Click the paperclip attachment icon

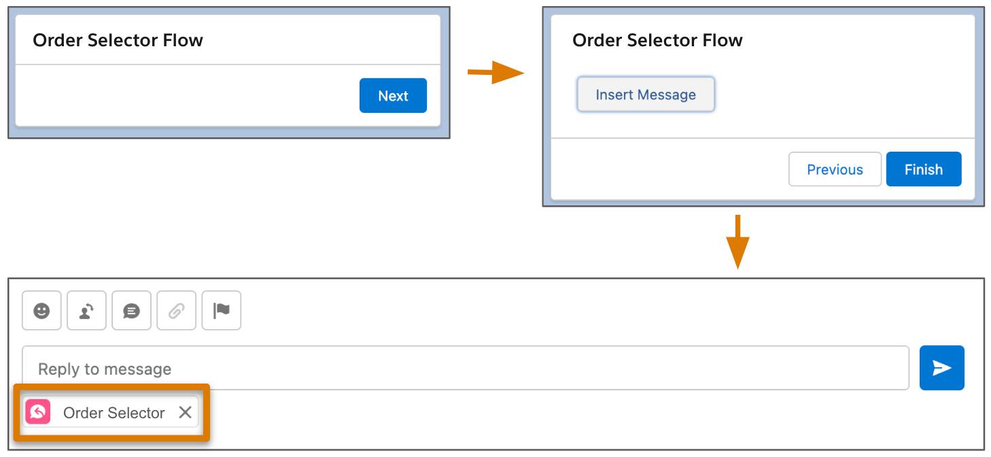pos(176,311)
